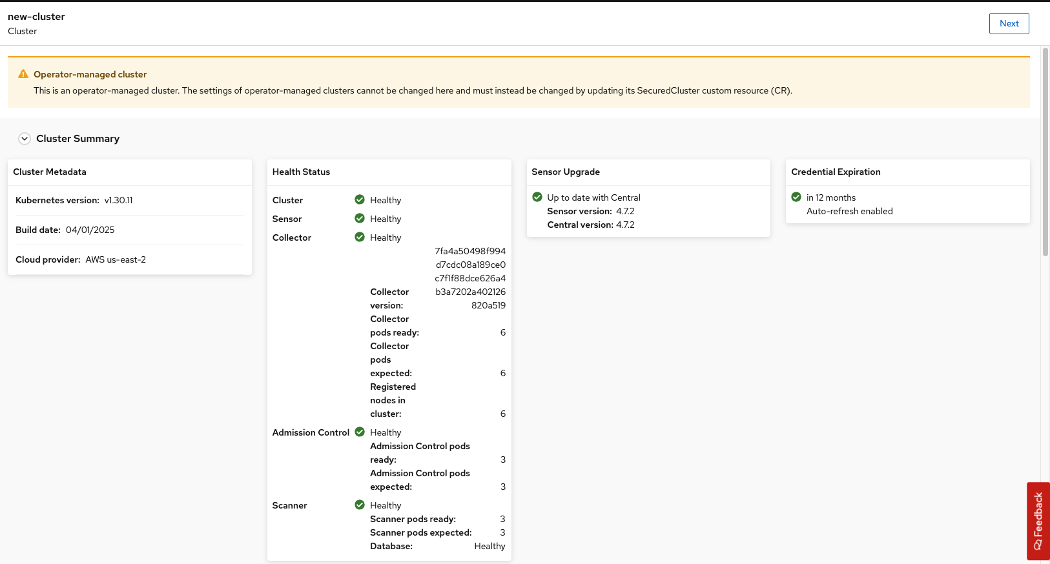Click the Auto-refresh enabled text
1050x564 pixels.
tap(850, 211)
